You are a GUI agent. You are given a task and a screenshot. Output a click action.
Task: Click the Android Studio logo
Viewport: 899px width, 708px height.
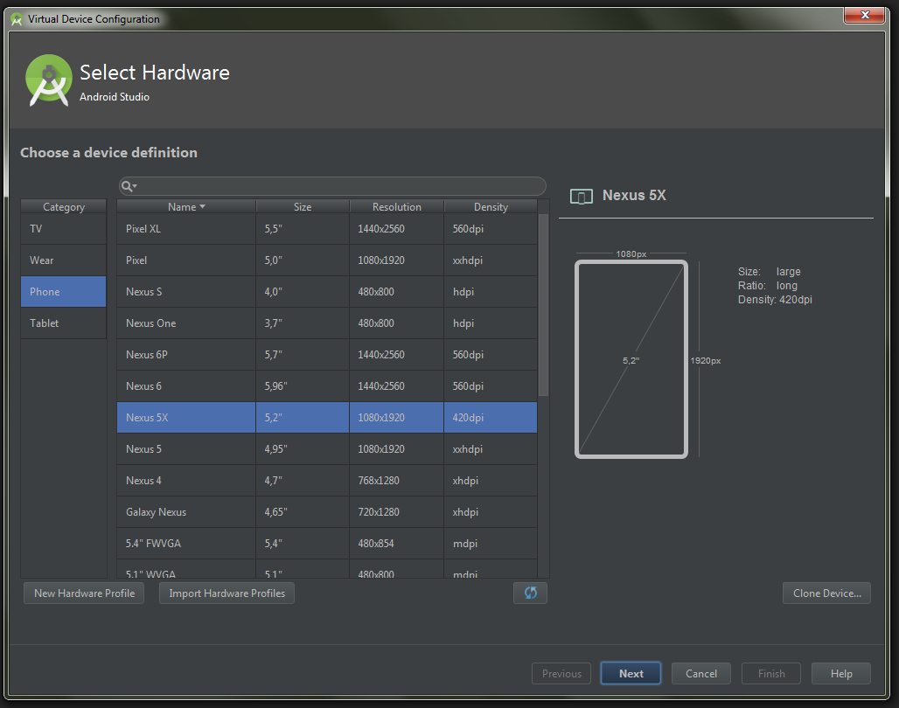point(49,80)
